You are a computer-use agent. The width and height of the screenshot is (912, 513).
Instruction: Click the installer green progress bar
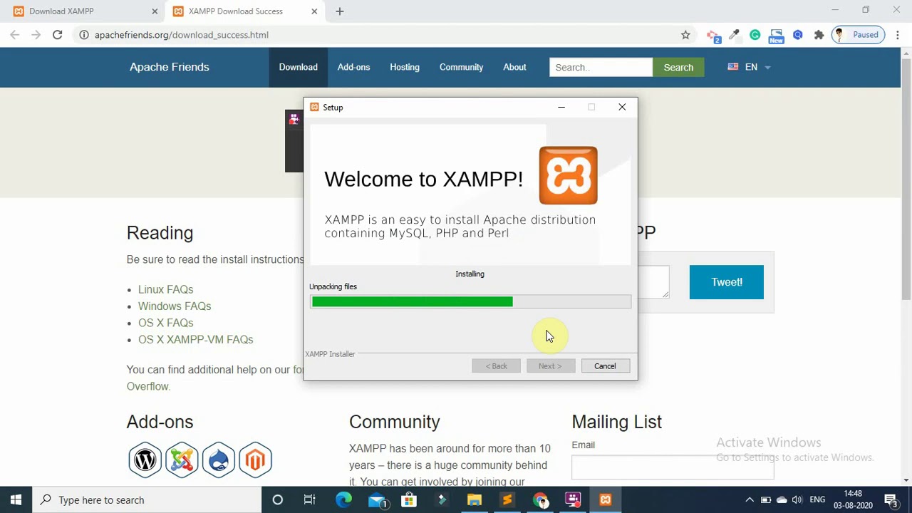pyautogui.click(x=470, y=302)
